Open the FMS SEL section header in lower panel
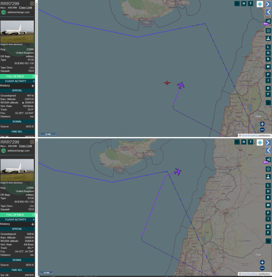Image resolution: width=272 pixels, height=277 pixels. 18,270
